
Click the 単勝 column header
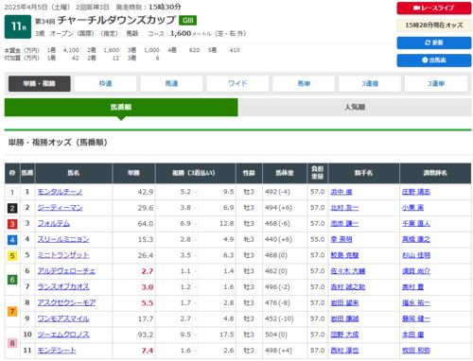133,173
